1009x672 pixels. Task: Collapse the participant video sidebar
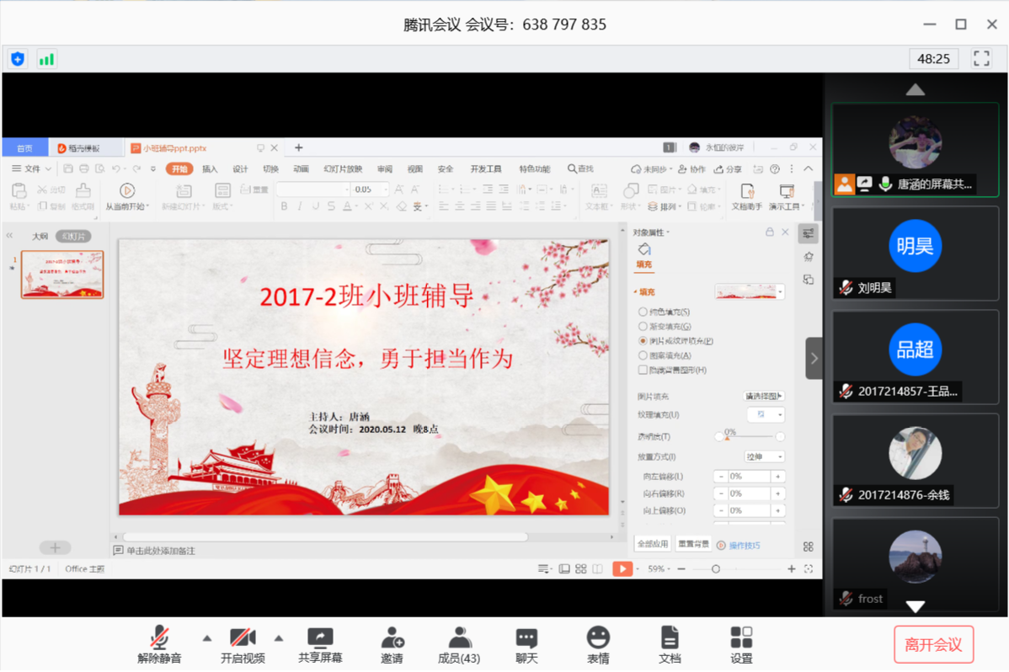[814, 358]
